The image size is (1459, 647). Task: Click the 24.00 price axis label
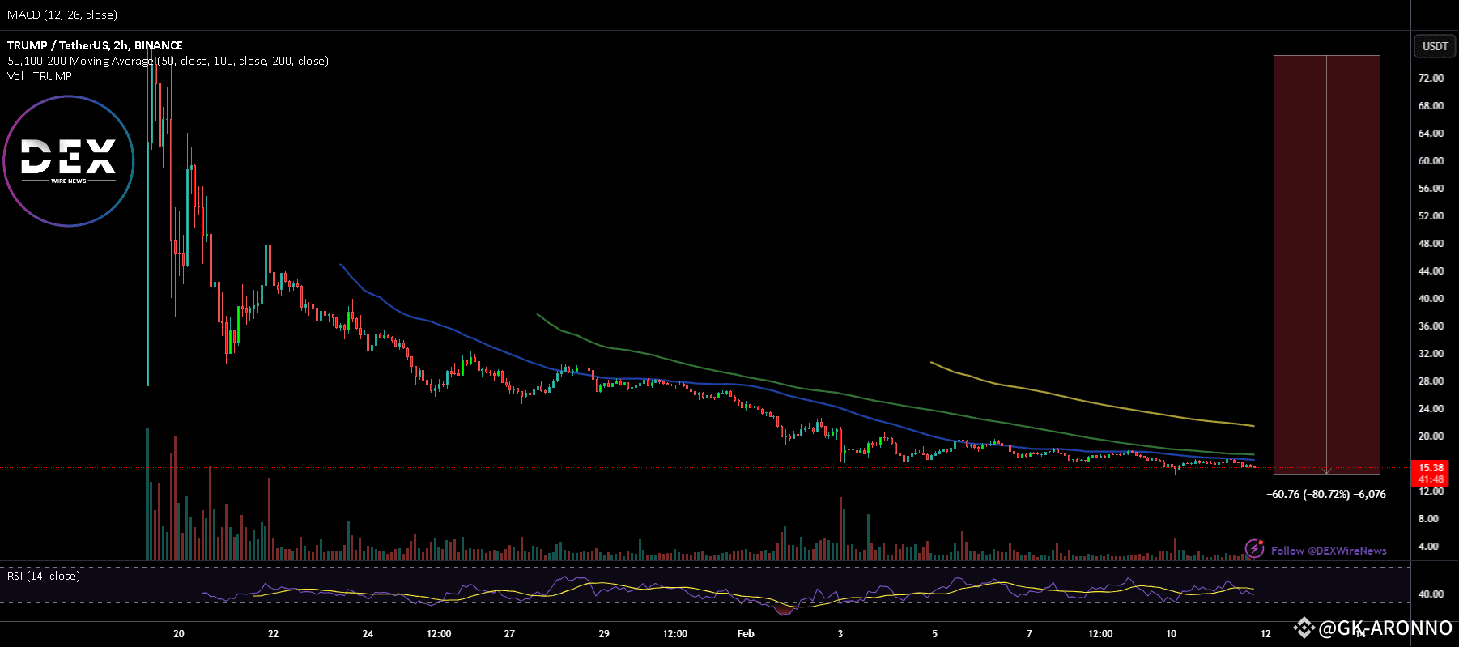point(1431,408)
